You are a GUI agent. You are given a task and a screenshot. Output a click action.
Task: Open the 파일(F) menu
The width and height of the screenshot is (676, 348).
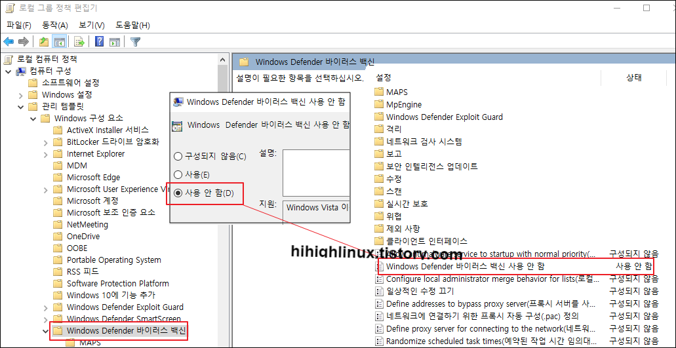tap(18, 26)
